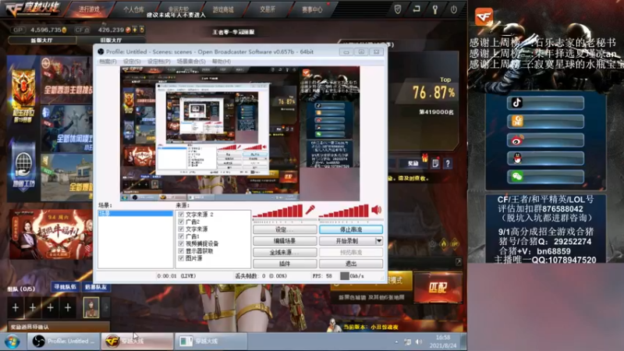The image size is (624, 351).
Task: Open the notepad icon beside help icon
Action: (435, 163)
